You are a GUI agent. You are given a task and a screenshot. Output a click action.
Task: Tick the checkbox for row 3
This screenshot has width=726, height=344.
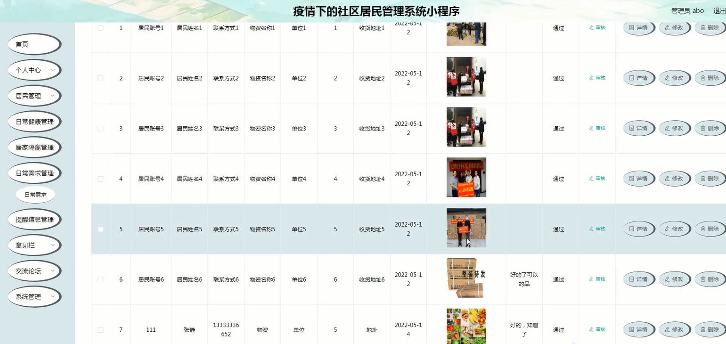100,129
